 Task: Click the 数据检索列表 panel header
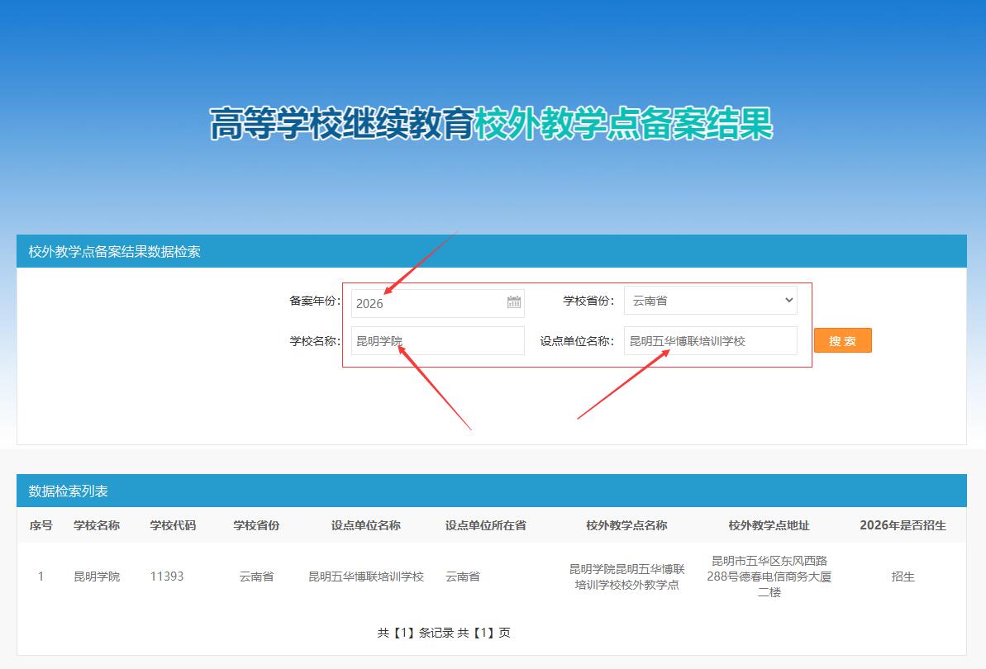point(491,491)
